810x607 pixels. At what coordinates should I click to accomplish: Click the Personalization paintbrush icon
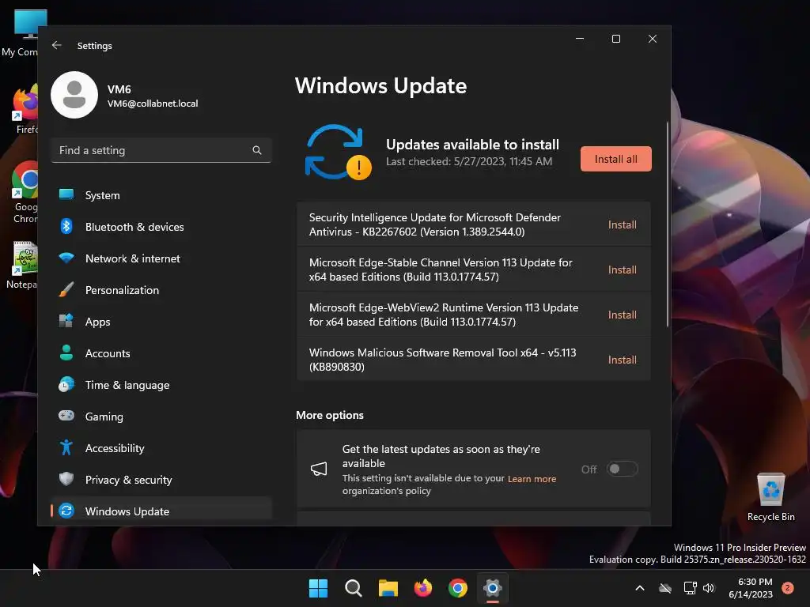coord(66,289)
